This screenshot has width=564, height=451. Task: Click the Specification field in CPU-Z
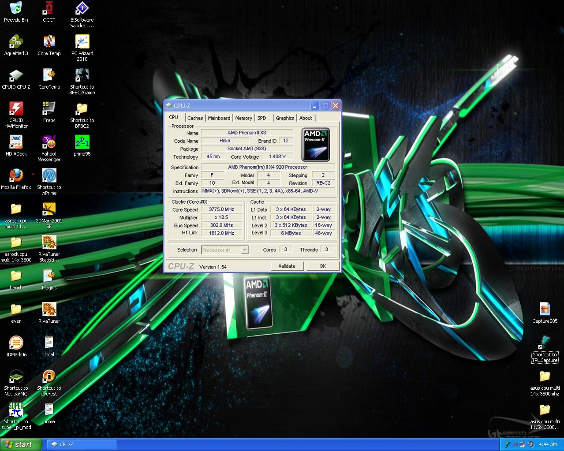pos(268,167)
